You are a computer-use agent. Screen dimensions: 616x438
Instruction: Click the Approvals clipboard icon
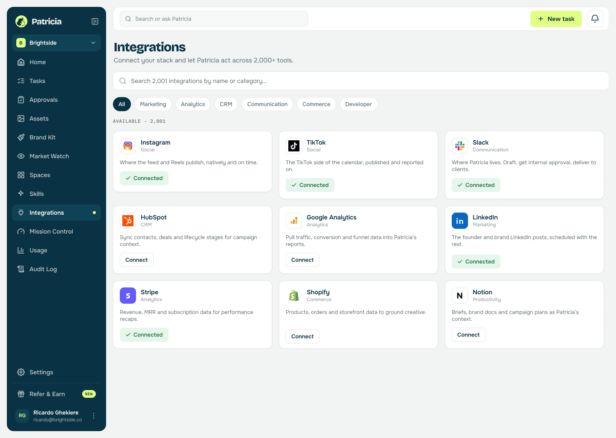point(21,100)
